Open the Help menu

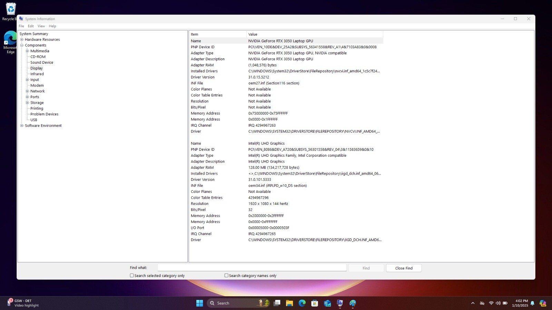point(52,26)
